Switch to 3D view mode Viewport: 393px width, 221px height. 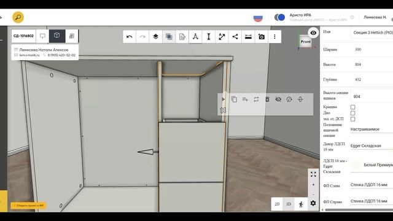tap(289, 204)
